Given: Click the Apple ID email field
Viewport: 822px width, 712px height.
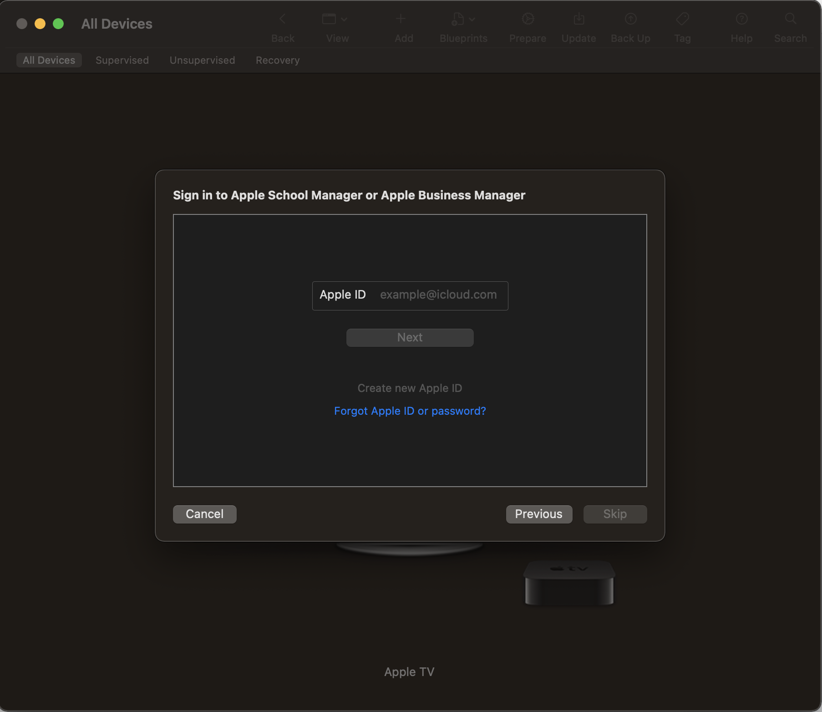Looking at the screenshot, I should coord(410,296).
